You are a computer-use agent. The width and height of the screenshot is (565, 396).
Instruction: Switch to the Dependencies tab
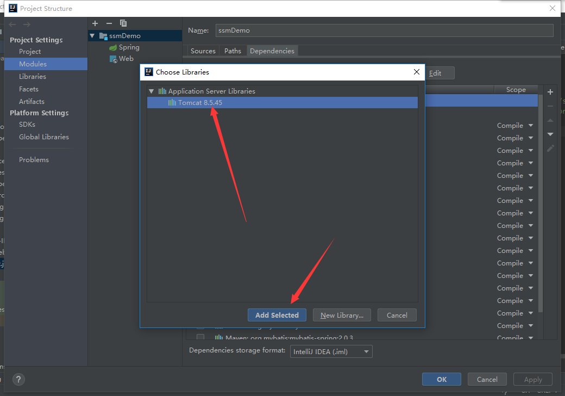tap(272, 51)
